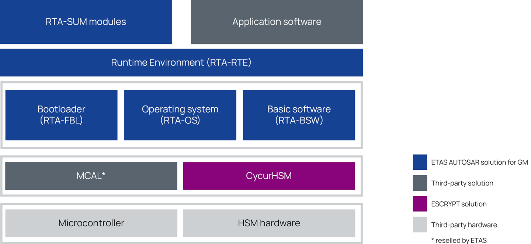The image size is (531, 244).
Task: Click the purple ESCRYPT solution swatch
Action: pos(420,204)
